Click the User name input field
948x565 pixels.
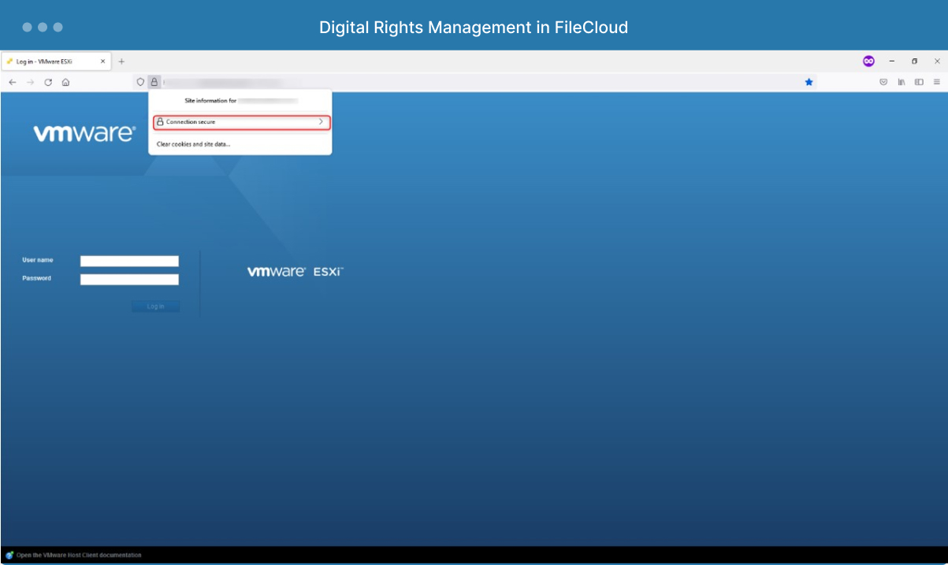pos(129,261)
